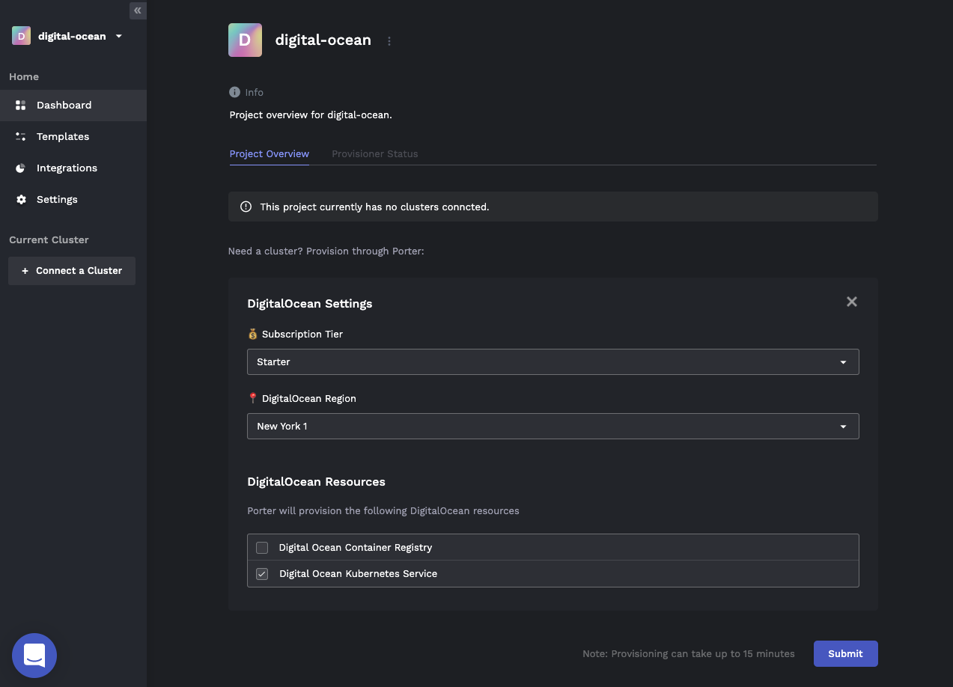Submit the provisioning form

[846, 653]
